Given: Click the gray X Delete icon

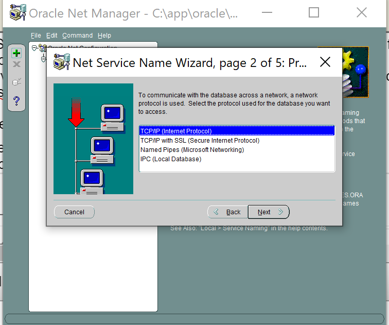Looking at the screenshot, I should [16, 64].
